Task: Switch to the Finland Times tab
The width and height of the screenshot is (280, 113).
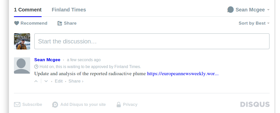Action: pos(69,10)
